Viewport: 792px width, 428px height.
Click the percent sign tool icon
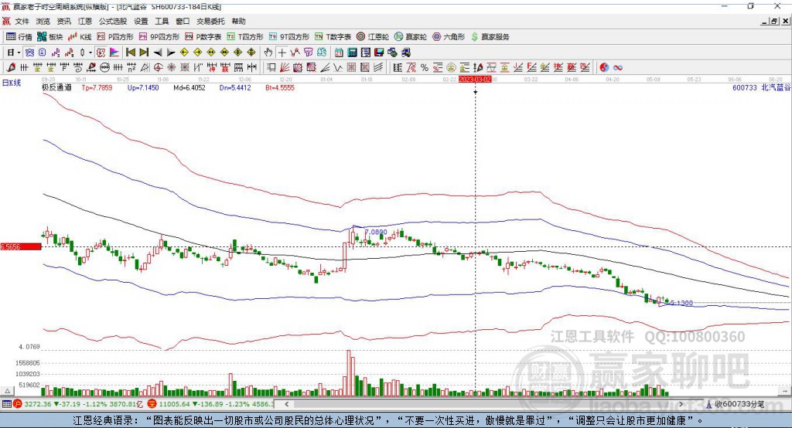425,68
